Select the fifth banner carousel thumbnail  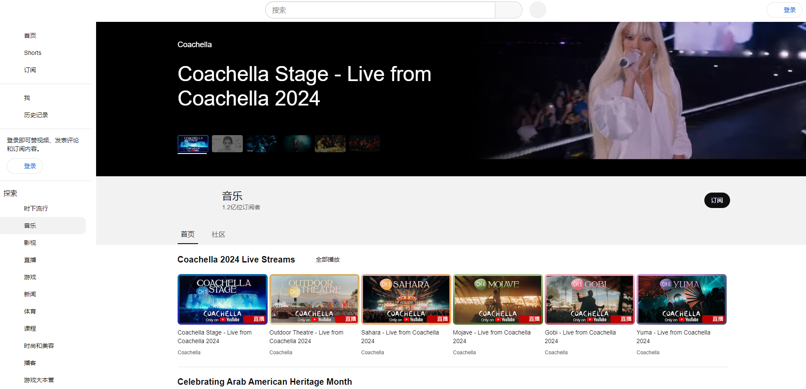coord(330,144)
